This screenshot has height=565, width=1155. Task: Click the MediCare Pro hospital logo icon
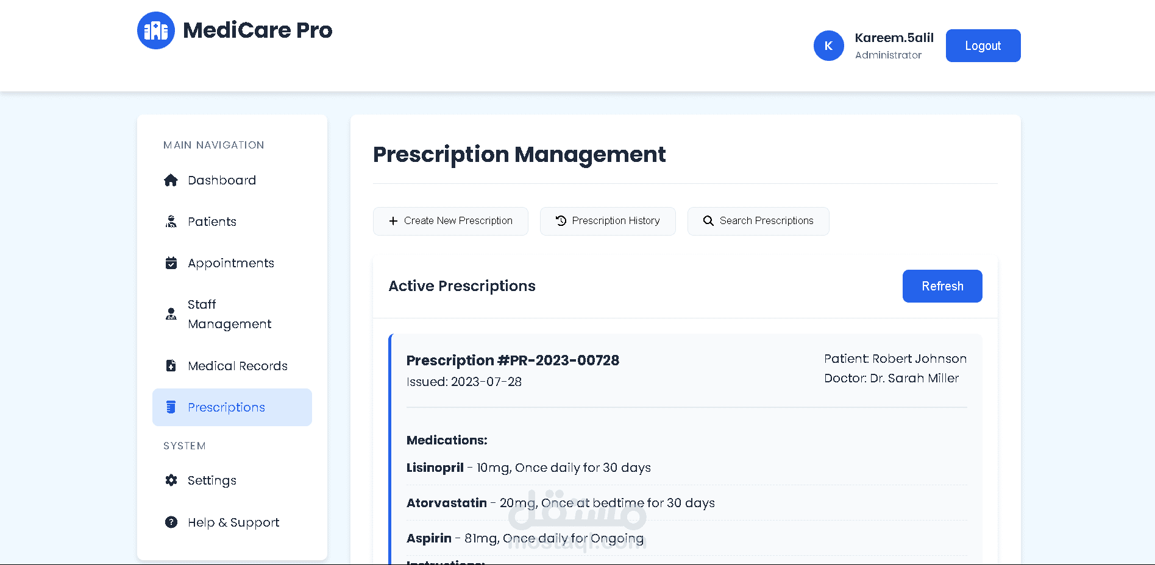(x=156, y=30)
